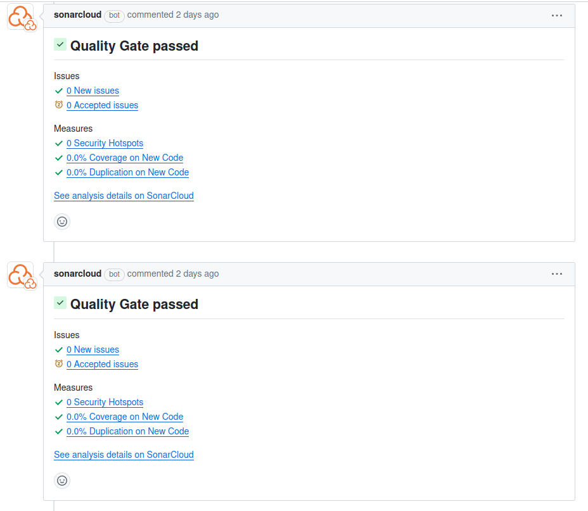Screen dimensions: 588x511
Task: Open '0 Security Hotspots' in first comment
Action: 105,143
